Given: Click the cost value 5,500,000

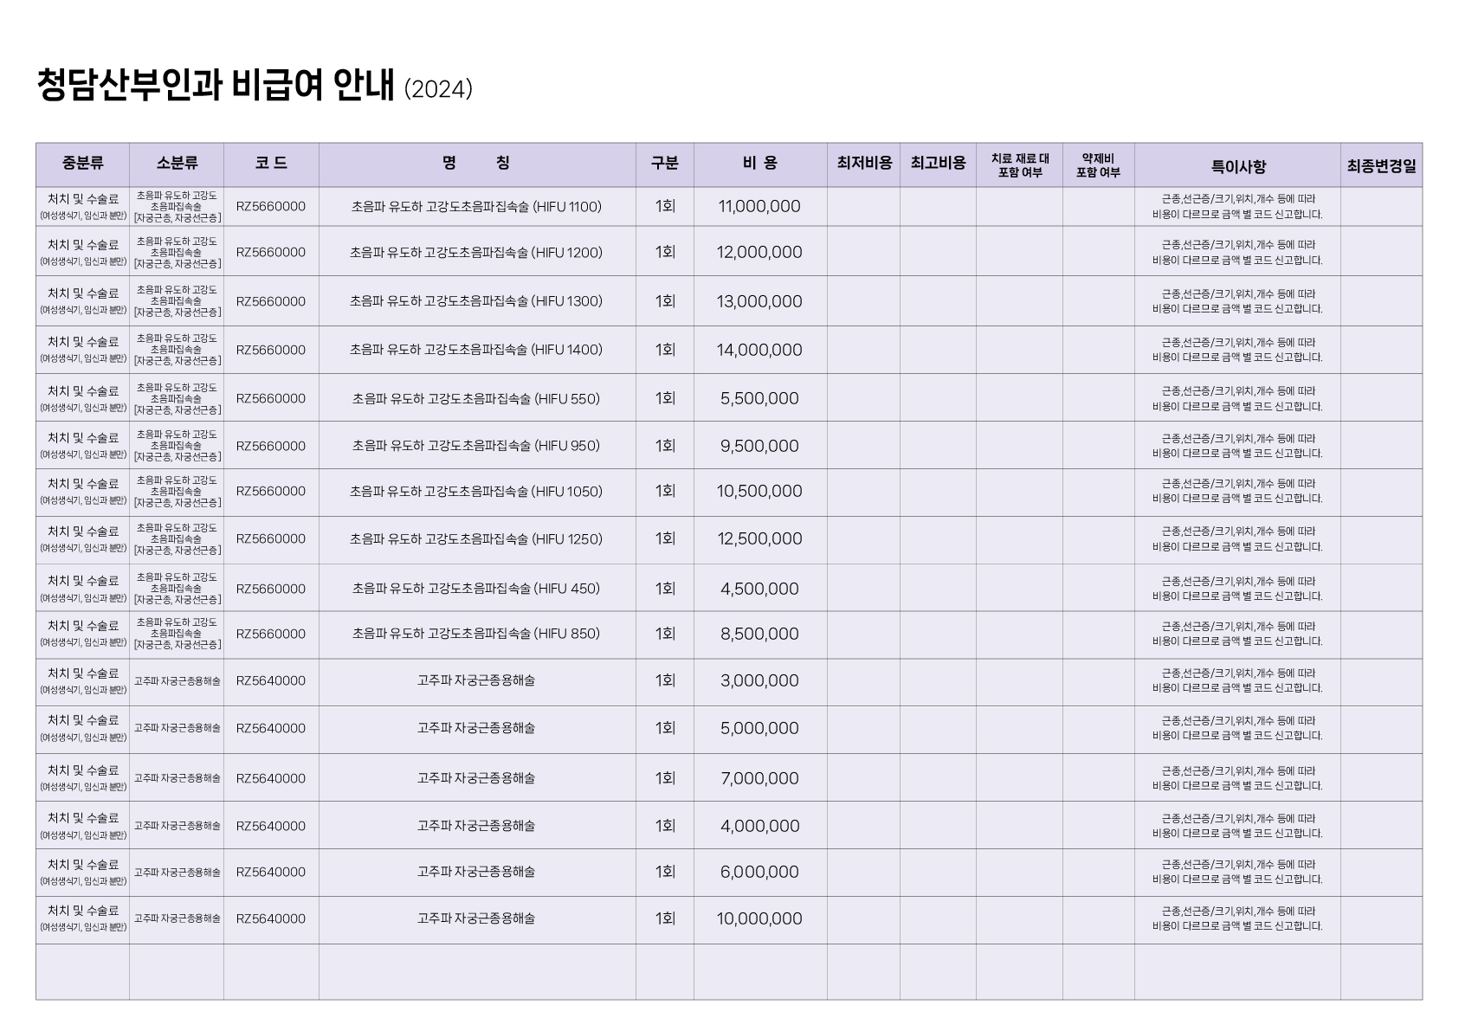Looking at the screenshot, I should (759, 398).
